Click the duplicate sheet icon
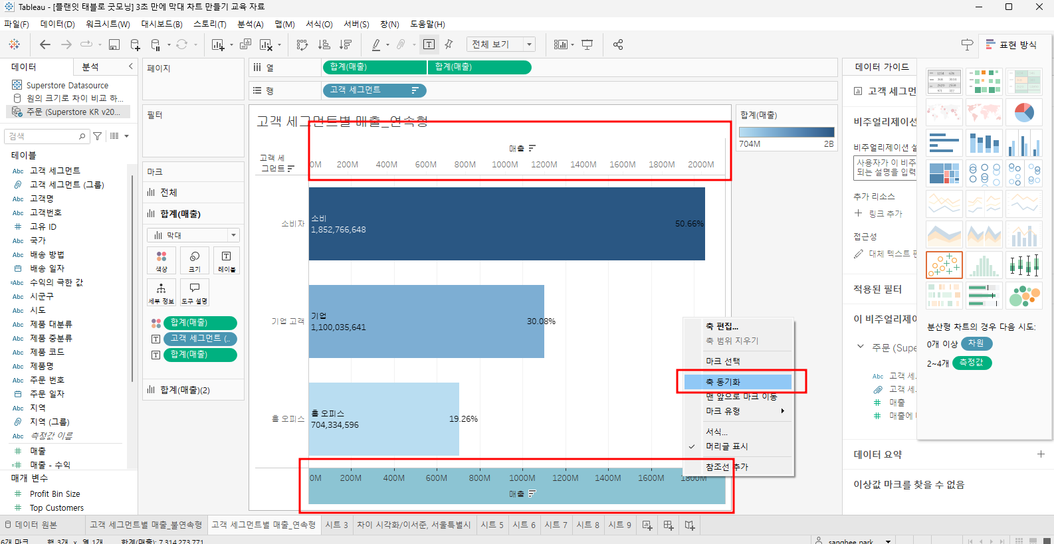Image resolution: width=1054 pixels, height=544 pixels. (245, 45)
